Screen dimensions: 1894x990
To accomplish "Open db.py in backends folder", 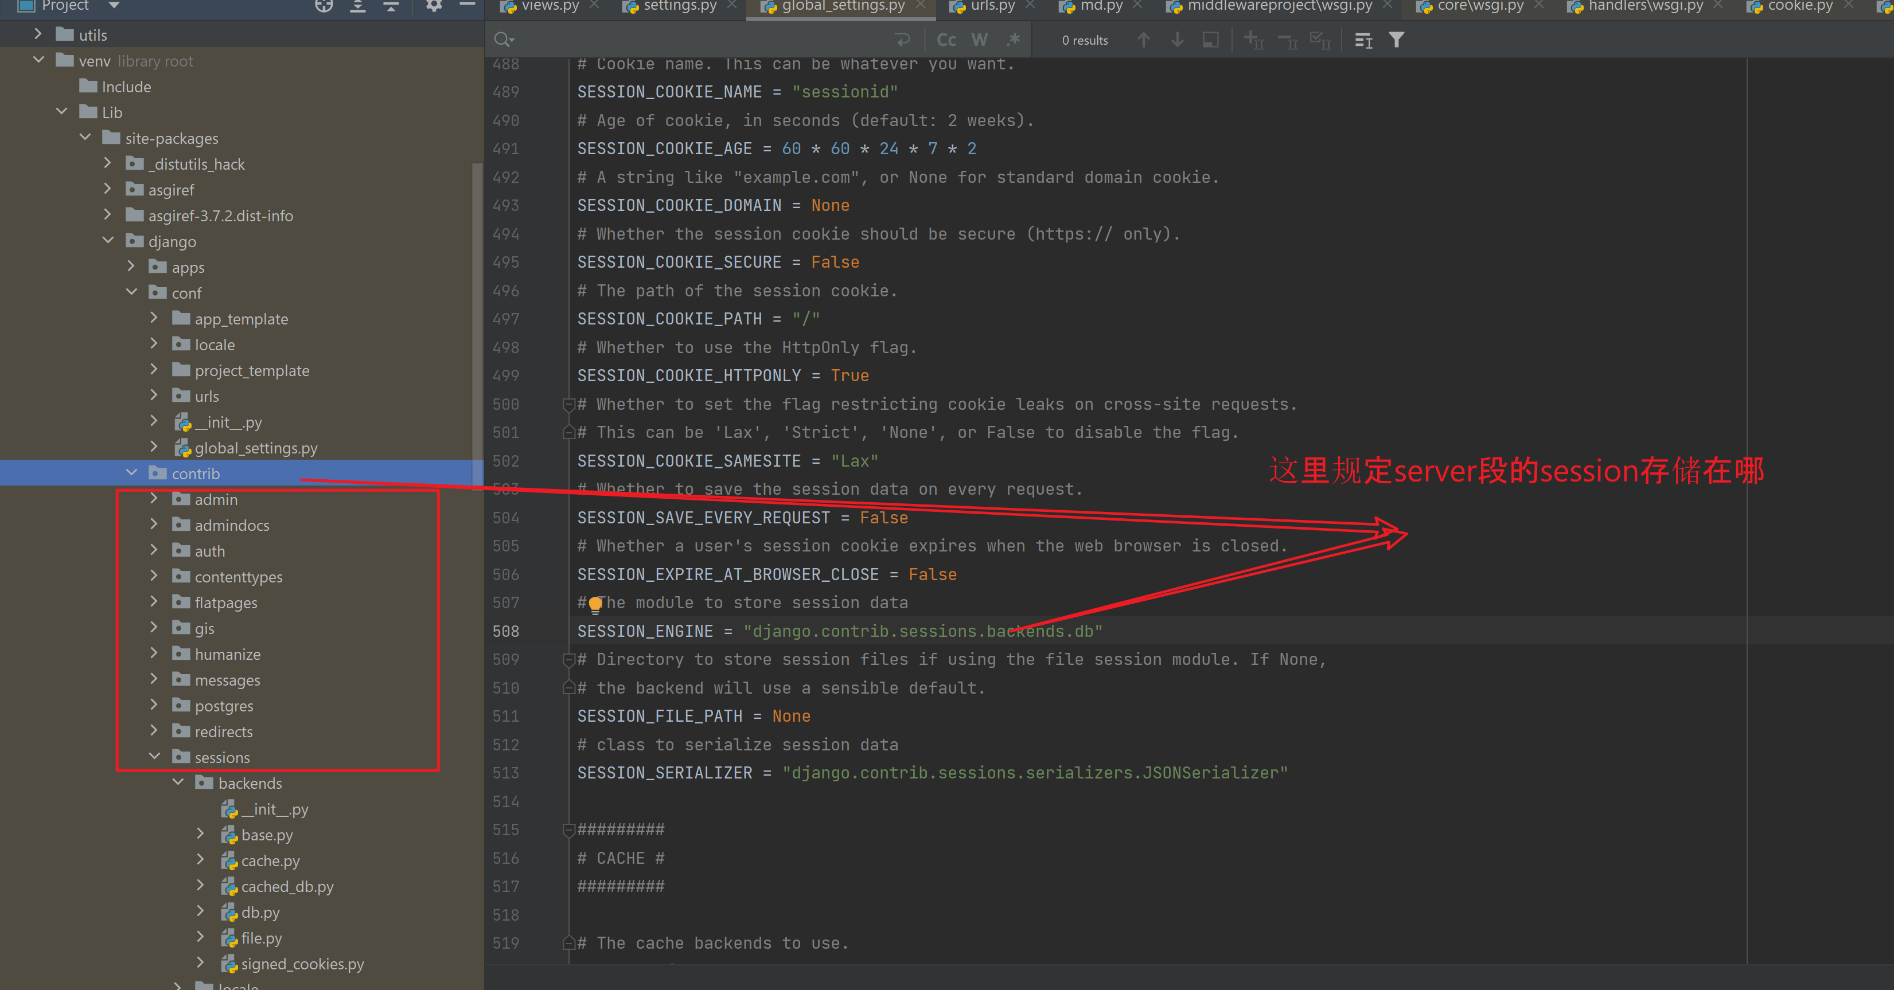I will (x=260, y=912).
